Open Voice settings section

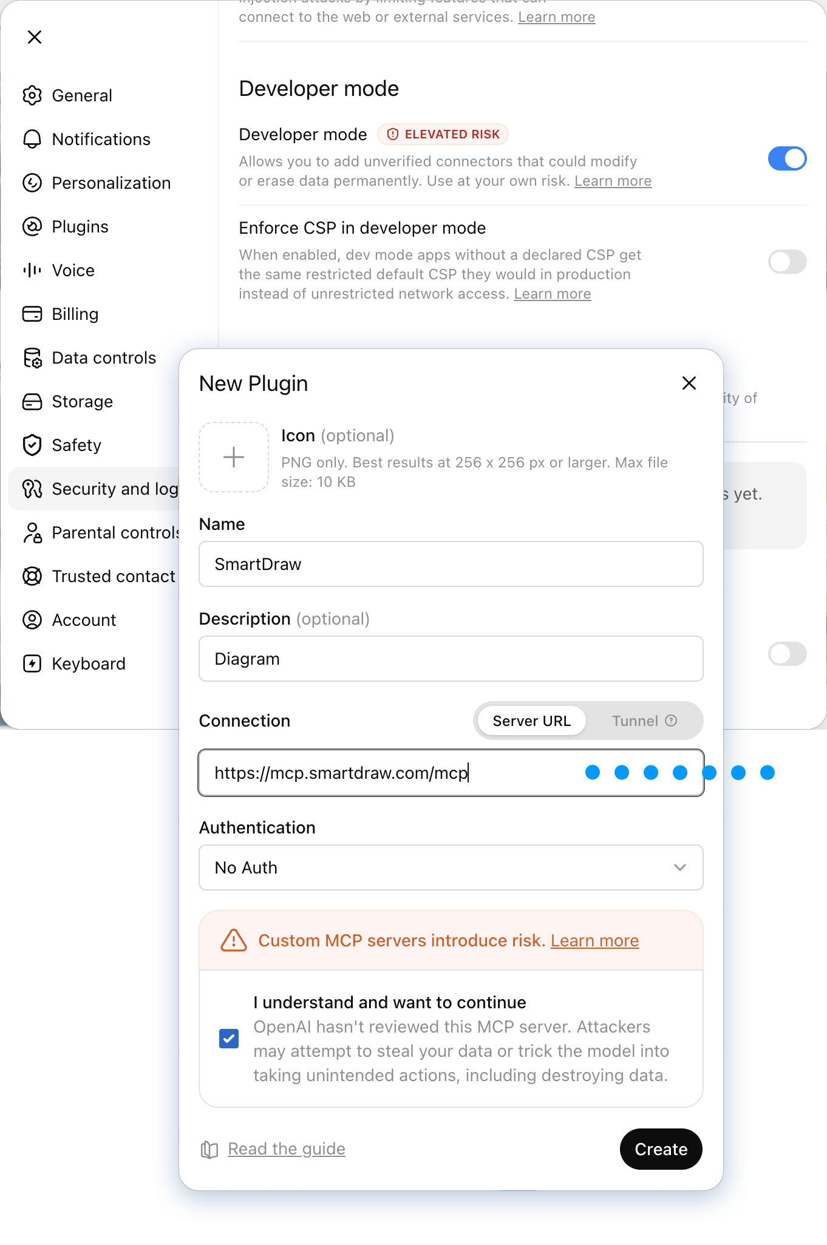(x=73, y=270)
